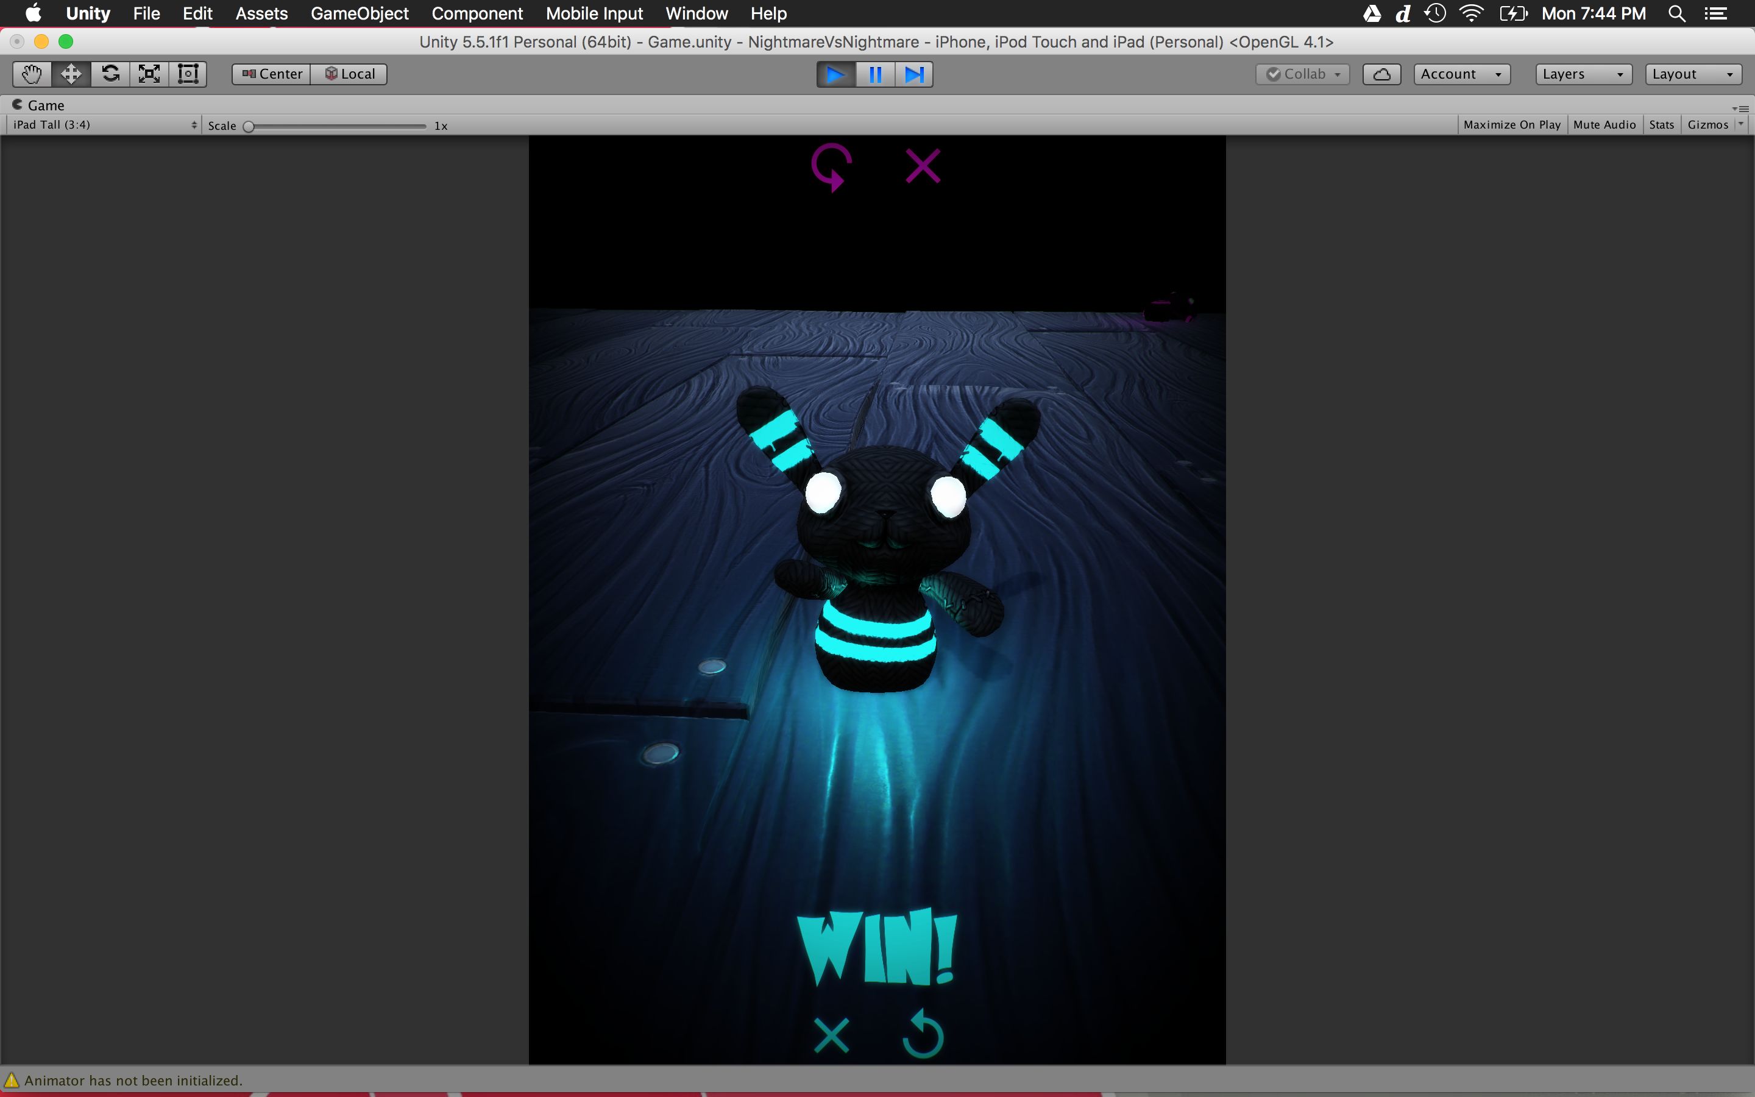The image size is (1755, 1097).
Task: Select the Rotate tool
Action: tap(110, 74)
